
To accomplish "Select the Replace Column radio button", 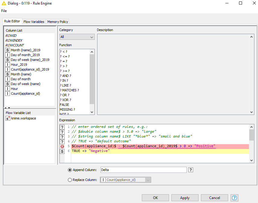I will pos(70,180).
